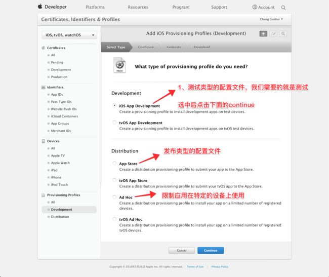Open the Chang Guohui account dropdown

271,19
